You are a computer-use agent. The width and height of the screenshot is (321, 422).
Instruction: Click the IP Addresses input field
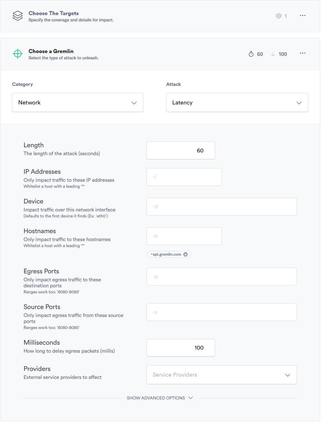tap(184, 177)
